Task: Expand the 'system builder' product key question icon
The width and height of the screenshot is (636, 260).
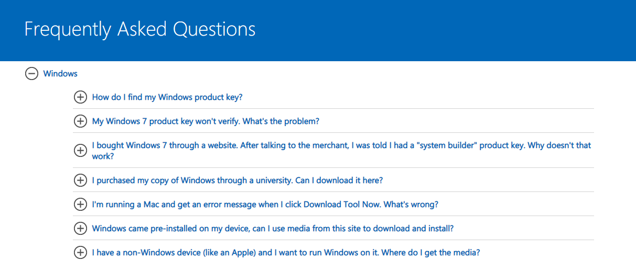Action: tap(80, 151)
